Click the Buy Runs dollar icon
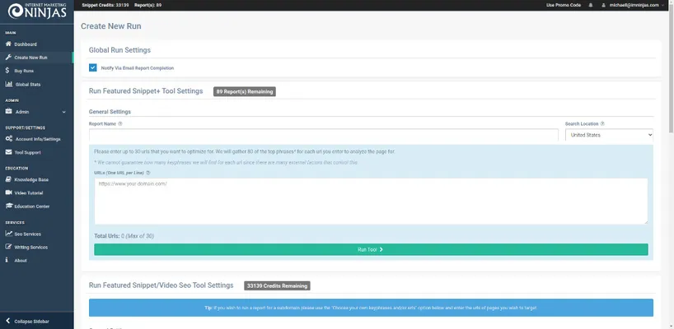The image size is (674, 329). tap(8, 71)
